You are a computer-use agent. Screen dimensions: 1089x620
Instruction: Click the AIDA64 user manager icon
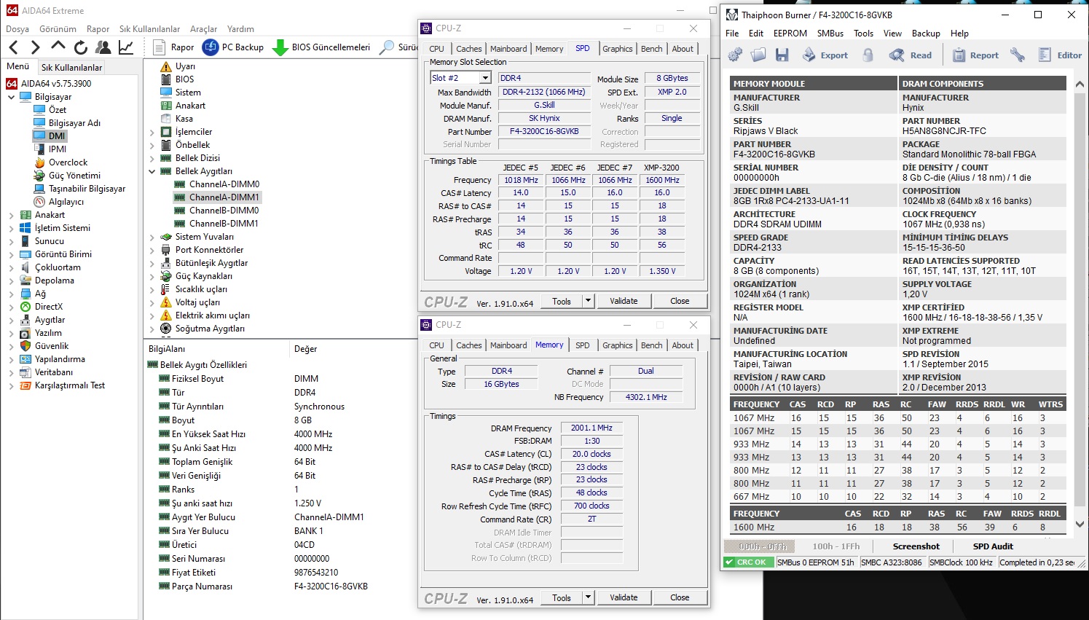(x=103, y=47)
